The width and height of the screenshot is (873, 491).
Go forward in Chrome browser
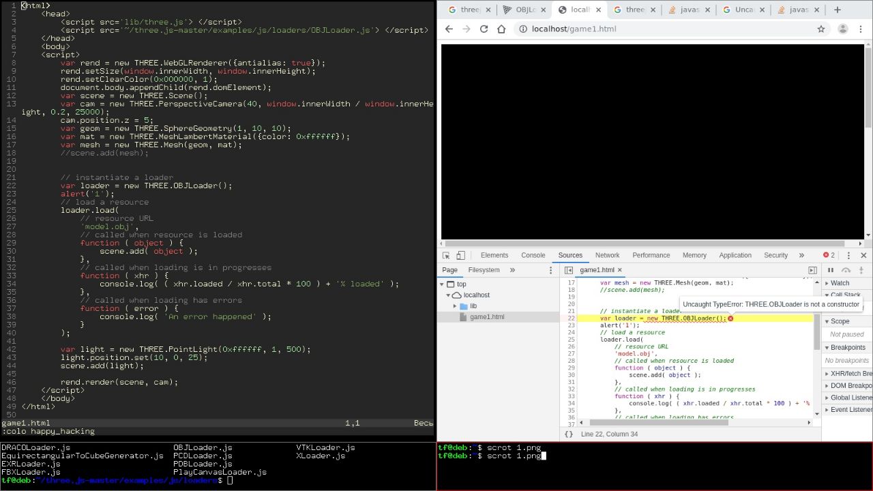[x=467, y=29]
